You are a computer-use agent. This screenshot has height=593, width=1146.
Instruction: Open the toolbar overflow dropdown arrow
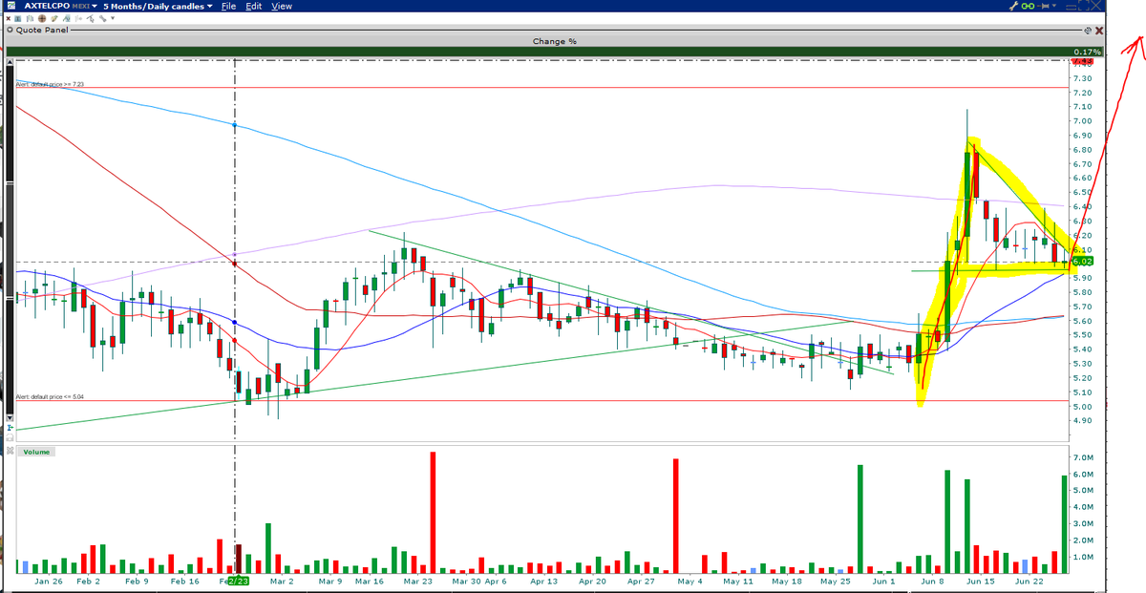[113, 17]
